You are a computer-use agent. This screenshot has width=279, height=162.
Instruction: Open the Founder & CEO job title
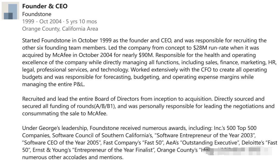click(45, 6)
